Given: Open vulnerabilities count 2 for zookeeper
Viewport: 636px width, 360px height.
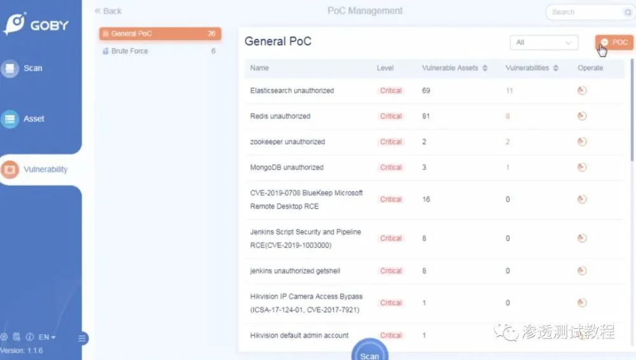Looking at the screenshot, I should (x=508, y=142).
